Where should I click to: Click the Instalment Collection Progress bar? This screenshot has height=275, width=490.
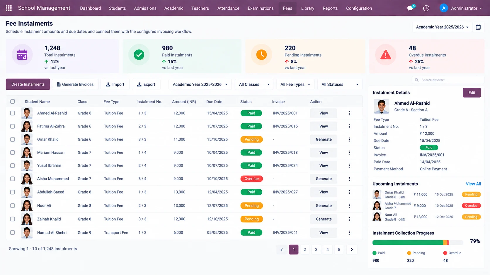tap(418, 243)
